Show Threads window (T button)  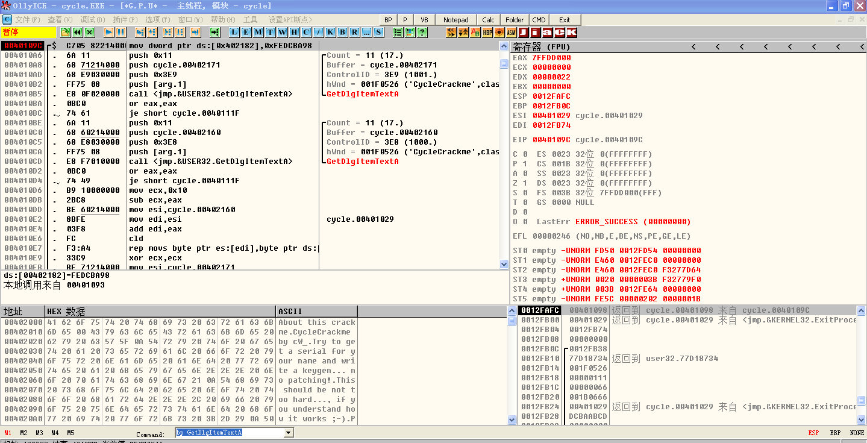tap(271, 32)
